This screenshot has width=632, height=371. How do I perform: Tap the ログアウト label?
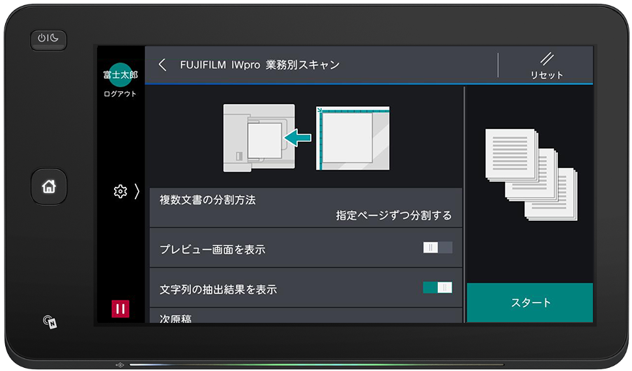coord(120,94)
